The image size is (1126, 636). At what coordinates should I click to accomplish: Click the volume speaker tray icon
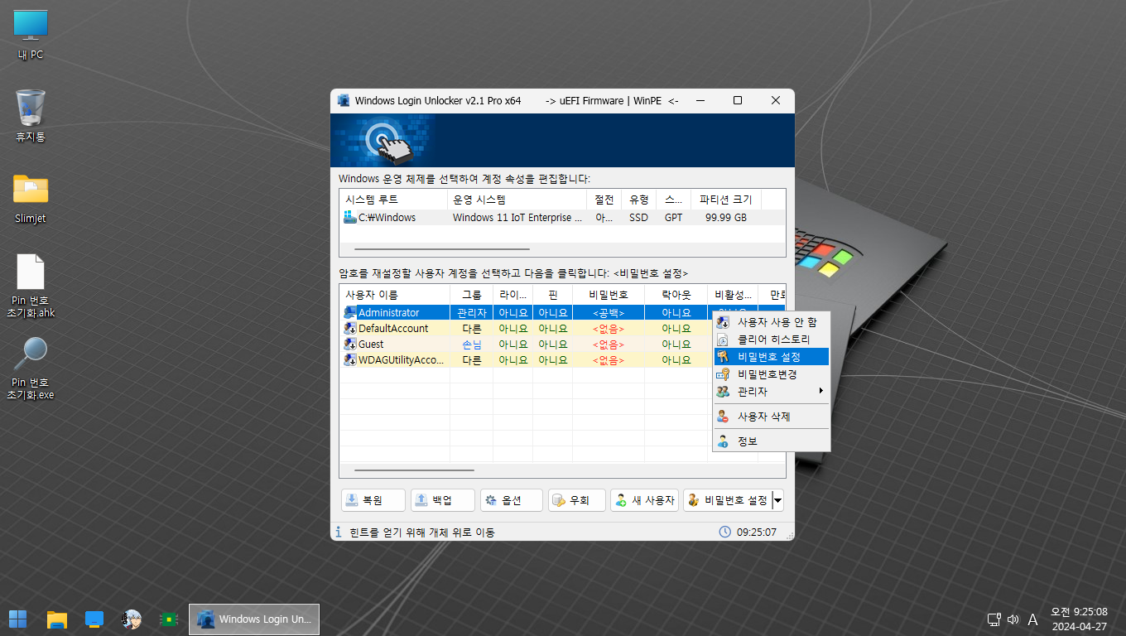tap(1013, 619)
